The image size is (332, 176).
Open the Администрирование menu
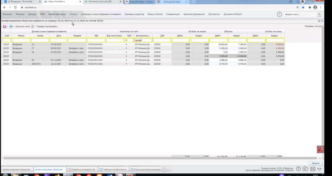pos(194,14)
